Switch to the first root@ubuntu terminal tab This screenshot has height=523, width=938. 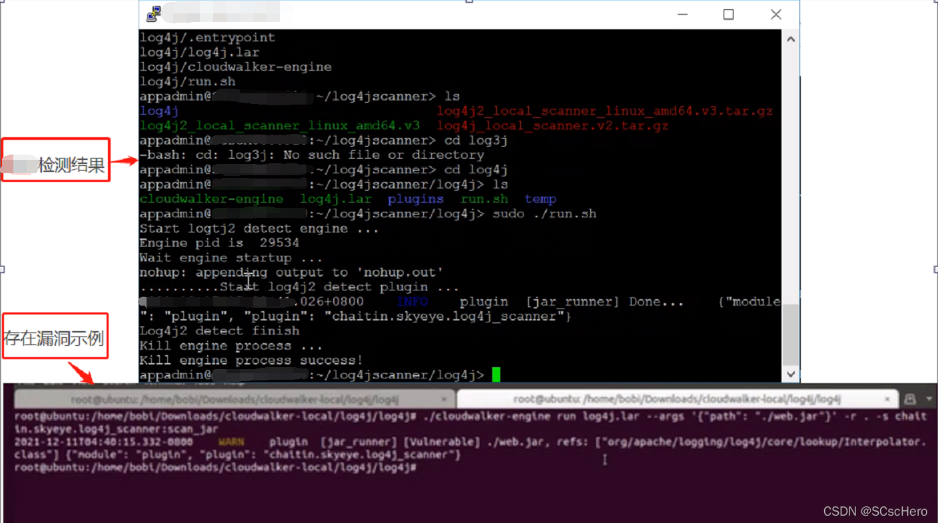coord(234,399)
